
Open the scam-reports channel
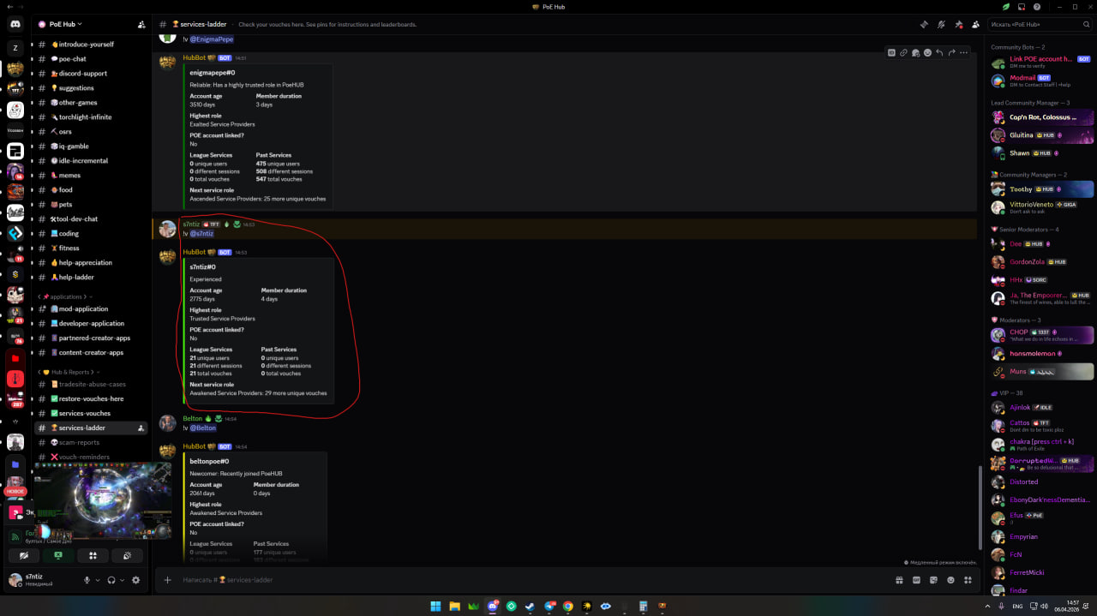click(93, 443)
